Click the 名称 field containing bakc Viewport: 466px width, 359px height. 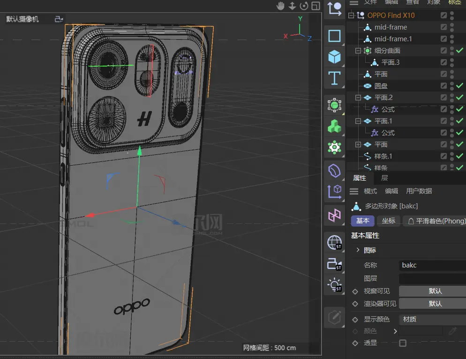432,265
